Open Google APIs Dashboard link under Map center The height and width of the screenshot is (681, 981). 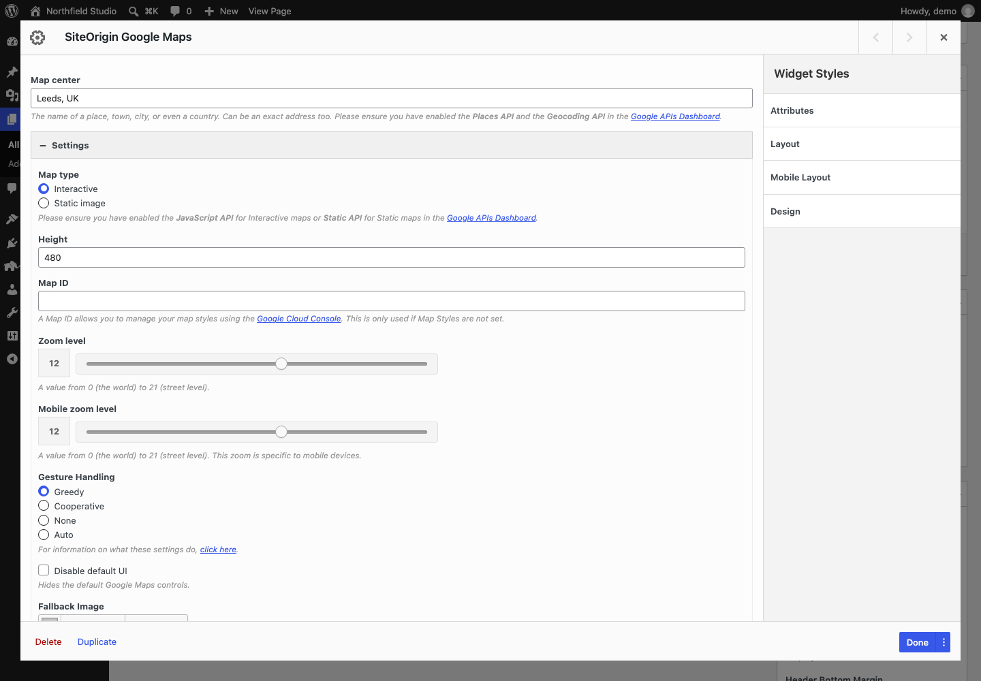click(x=675, y=116)
